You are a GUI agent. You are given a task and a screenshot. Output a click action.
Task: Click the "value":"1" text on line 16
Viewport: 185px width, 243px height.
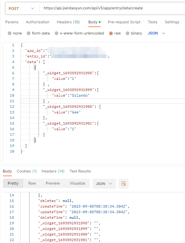[64, 129]
